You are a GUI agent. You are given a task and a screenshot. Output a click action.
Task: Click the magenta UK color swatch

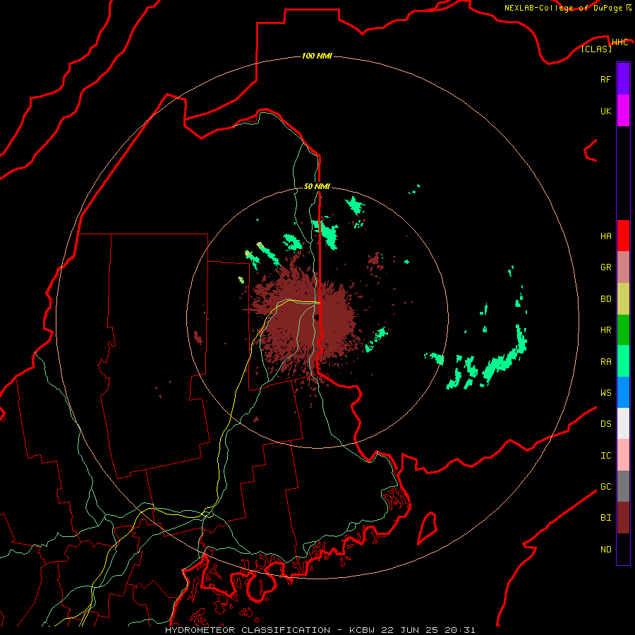tap(623, 111)
